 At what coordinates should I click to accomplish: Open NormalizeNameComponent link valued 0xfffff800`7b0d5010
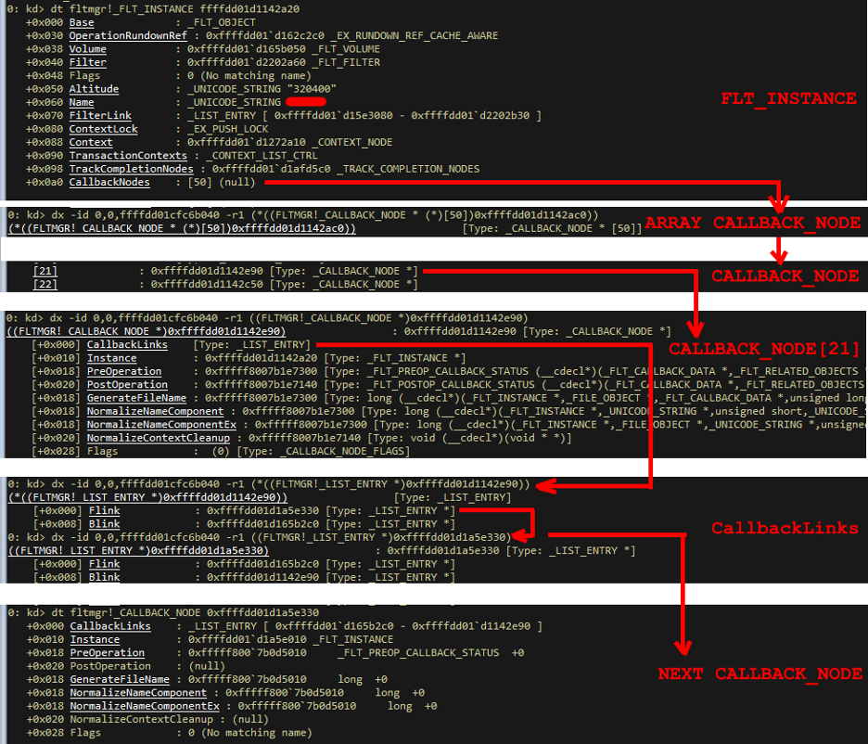pyautogui.click(x=138, y=693)
